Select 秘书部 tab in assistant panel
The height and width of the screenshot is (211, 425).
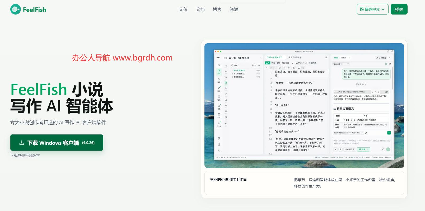(343, 58)
